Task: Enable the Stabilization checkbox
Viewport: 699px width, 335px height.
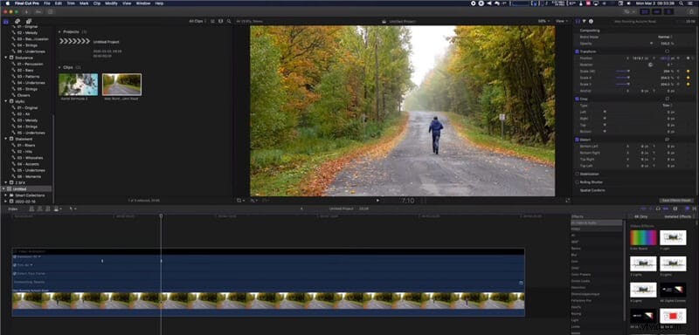Action: [577, 174]
